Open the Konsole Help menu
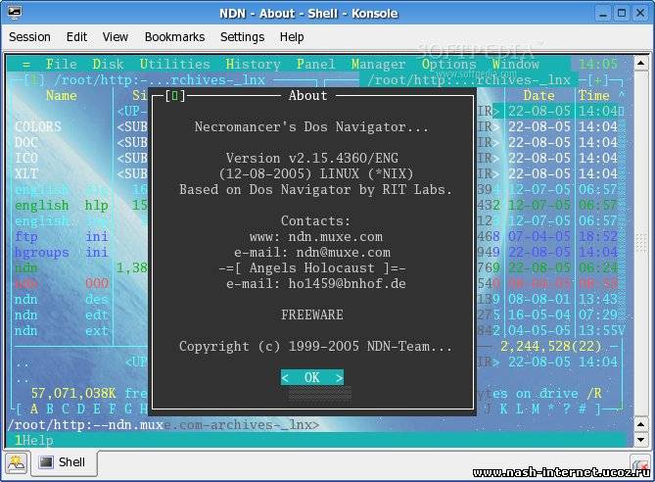The image size is (655, 482). coord(292,37)
